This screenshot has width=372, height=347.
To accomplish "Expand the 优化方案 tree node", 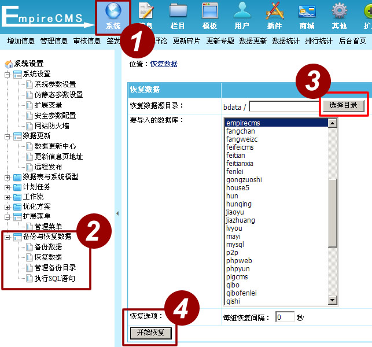I will coord(8,207).
